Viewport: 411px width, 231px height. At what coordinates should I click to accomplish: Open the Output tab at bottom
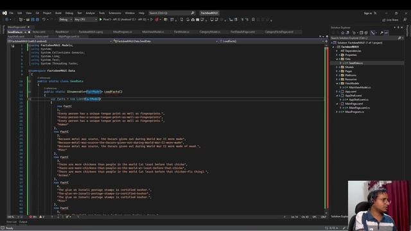[23, 222]
